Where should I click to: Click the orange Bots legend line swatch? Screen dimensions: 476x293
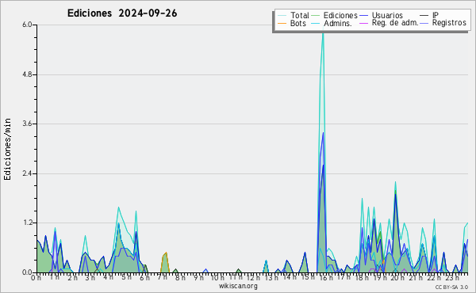(x=282, y=23)
